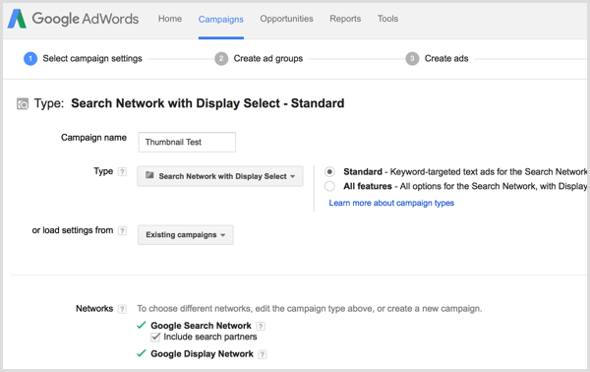Go to the Home tab
Image resolution: width=590 pixels, height=372 pixels.
pyautogui.click(x=170, y=19)
